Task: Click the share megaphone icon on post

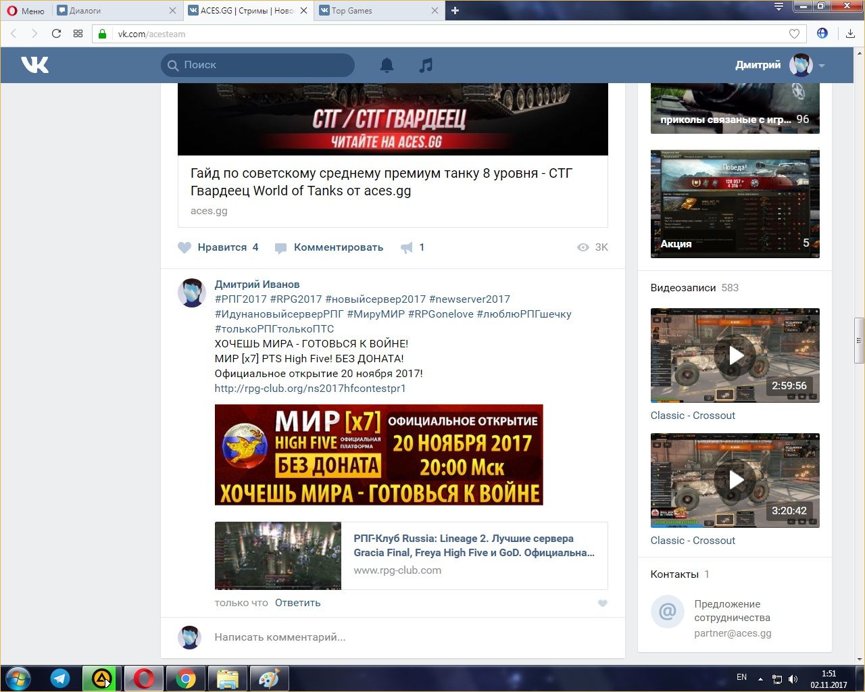Action: pyautogui.click(x=406, y=248)
